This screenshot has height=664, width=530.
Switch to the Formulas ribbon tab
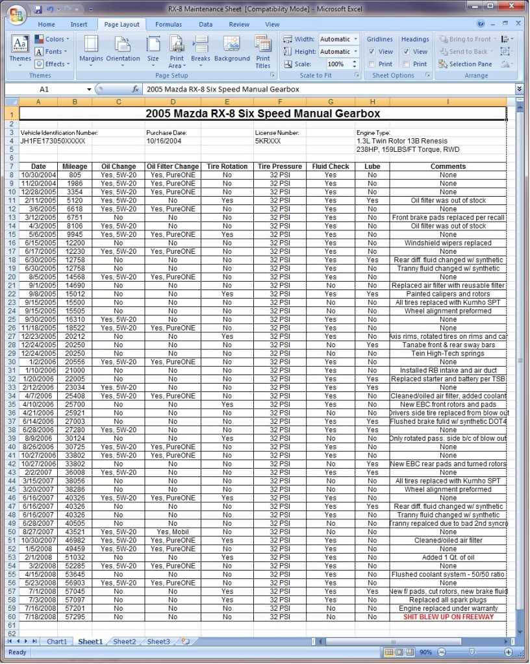click(168, 24)
